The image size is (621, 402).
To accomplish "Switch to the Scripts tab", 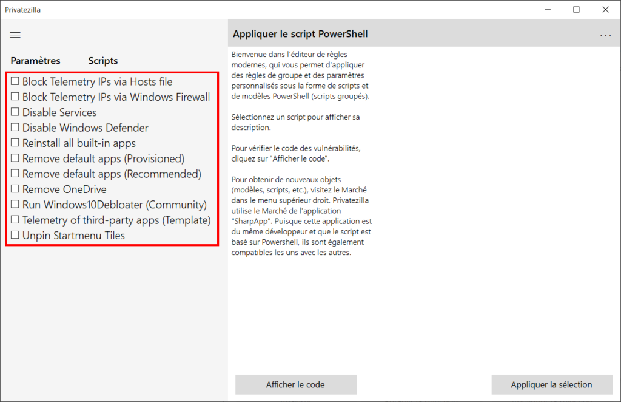I will pyautogui.click(x=103, y=61).
